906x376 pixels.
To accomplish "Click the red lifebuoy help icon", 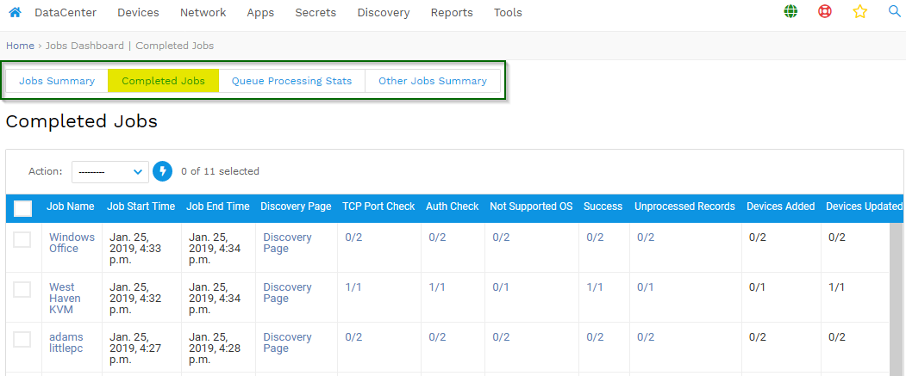I will point(825,11).
